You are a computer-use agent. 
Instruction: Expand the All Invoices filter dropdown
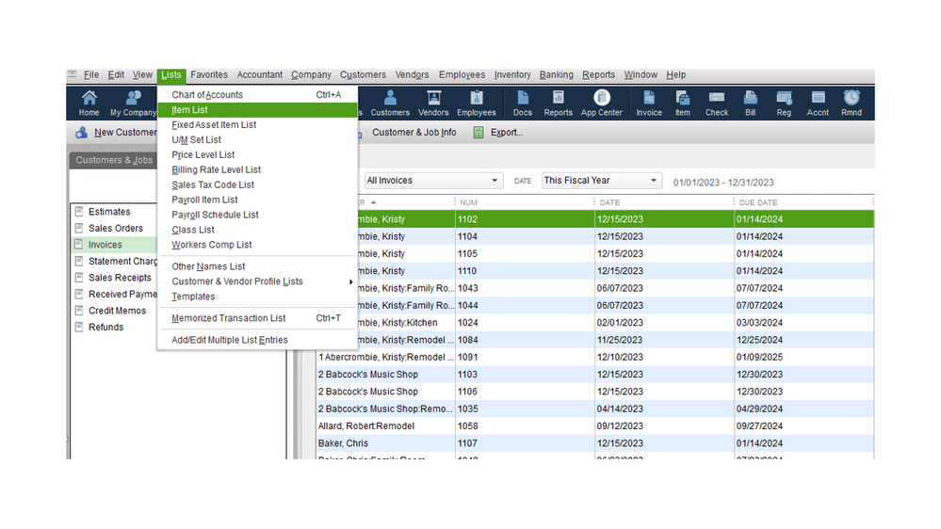(x=432, y=181)
